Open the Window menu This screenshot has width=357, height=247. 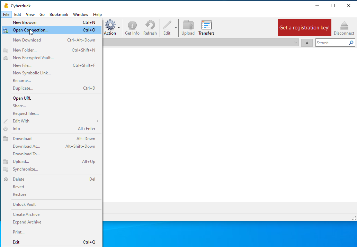tap(81, 14)
